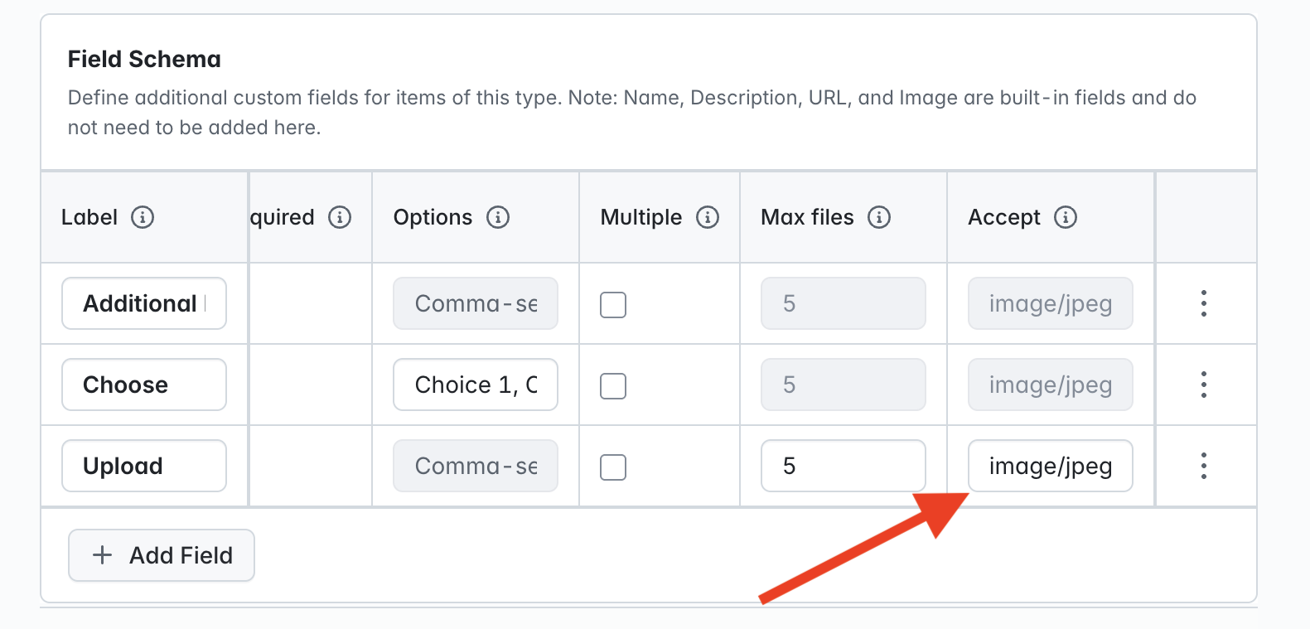Toggle Multiple checkbox in the Additional row
Screen dimensions: 1310x629
[613, 305]
